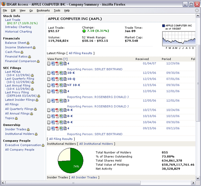Open the PDF icon for the 10-Q filing
Screen dimensions: 201x186
pos(57,79)
